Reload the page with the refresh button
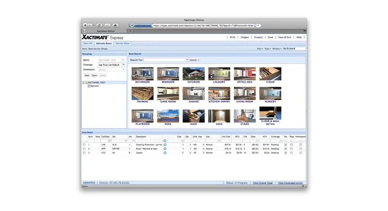The height and width of the screenshot is (211, 388). pyautogui.click(x=99, y=25)
